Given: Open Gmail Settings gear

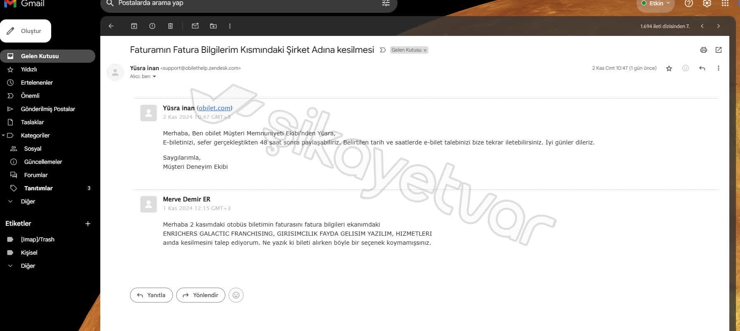Looking at the screenshot, I should click(707, 3).
